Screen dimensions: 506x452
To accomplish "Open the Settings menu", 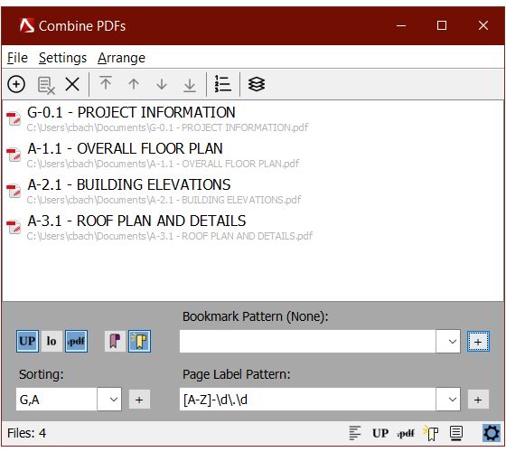I will [62, 58].
